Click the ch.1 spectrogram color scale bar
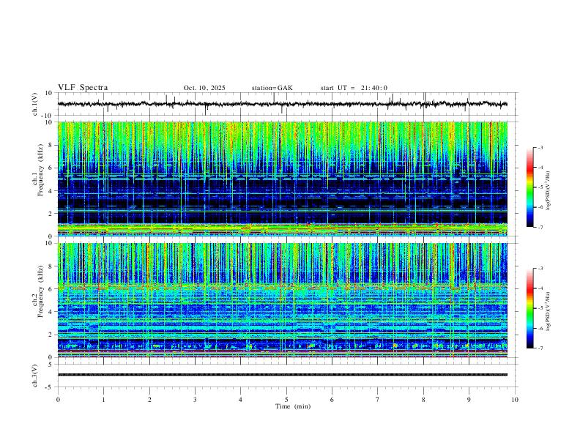580x448 pixels. pyautogui.click(x=530, y=187)
